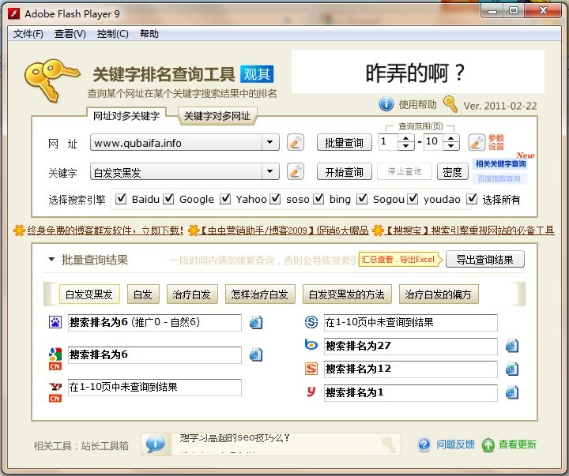Toggle the Baidu search engine checkbox
This screenshot has height=476, width=569.
(x=121, y=199)
